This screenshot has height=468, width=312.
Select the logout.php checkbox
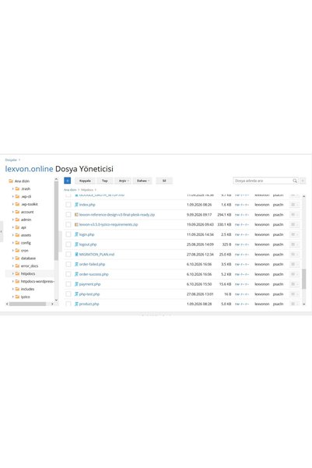(x=68, y=245)
